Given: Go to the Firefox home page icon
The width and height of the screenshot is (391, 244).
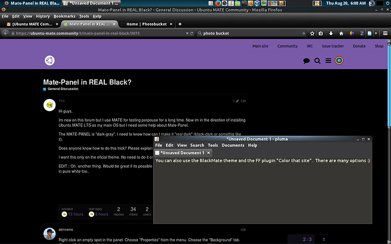Looking at the screenshot, I should (341, 33).
